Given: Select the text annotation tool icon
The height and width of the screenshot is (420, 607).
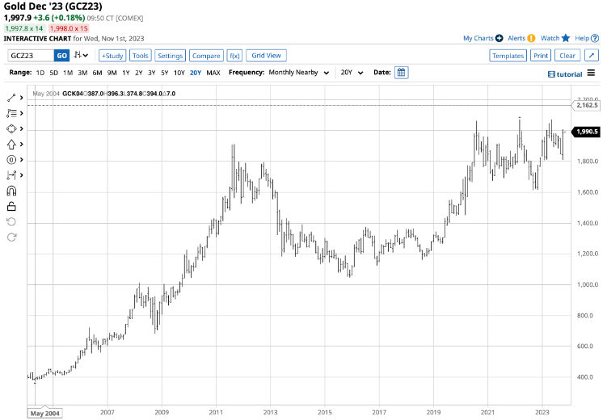Looking at the screenshot, I should point(11,113).
